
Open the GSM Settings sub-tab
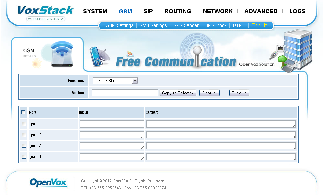click(119, 25)
